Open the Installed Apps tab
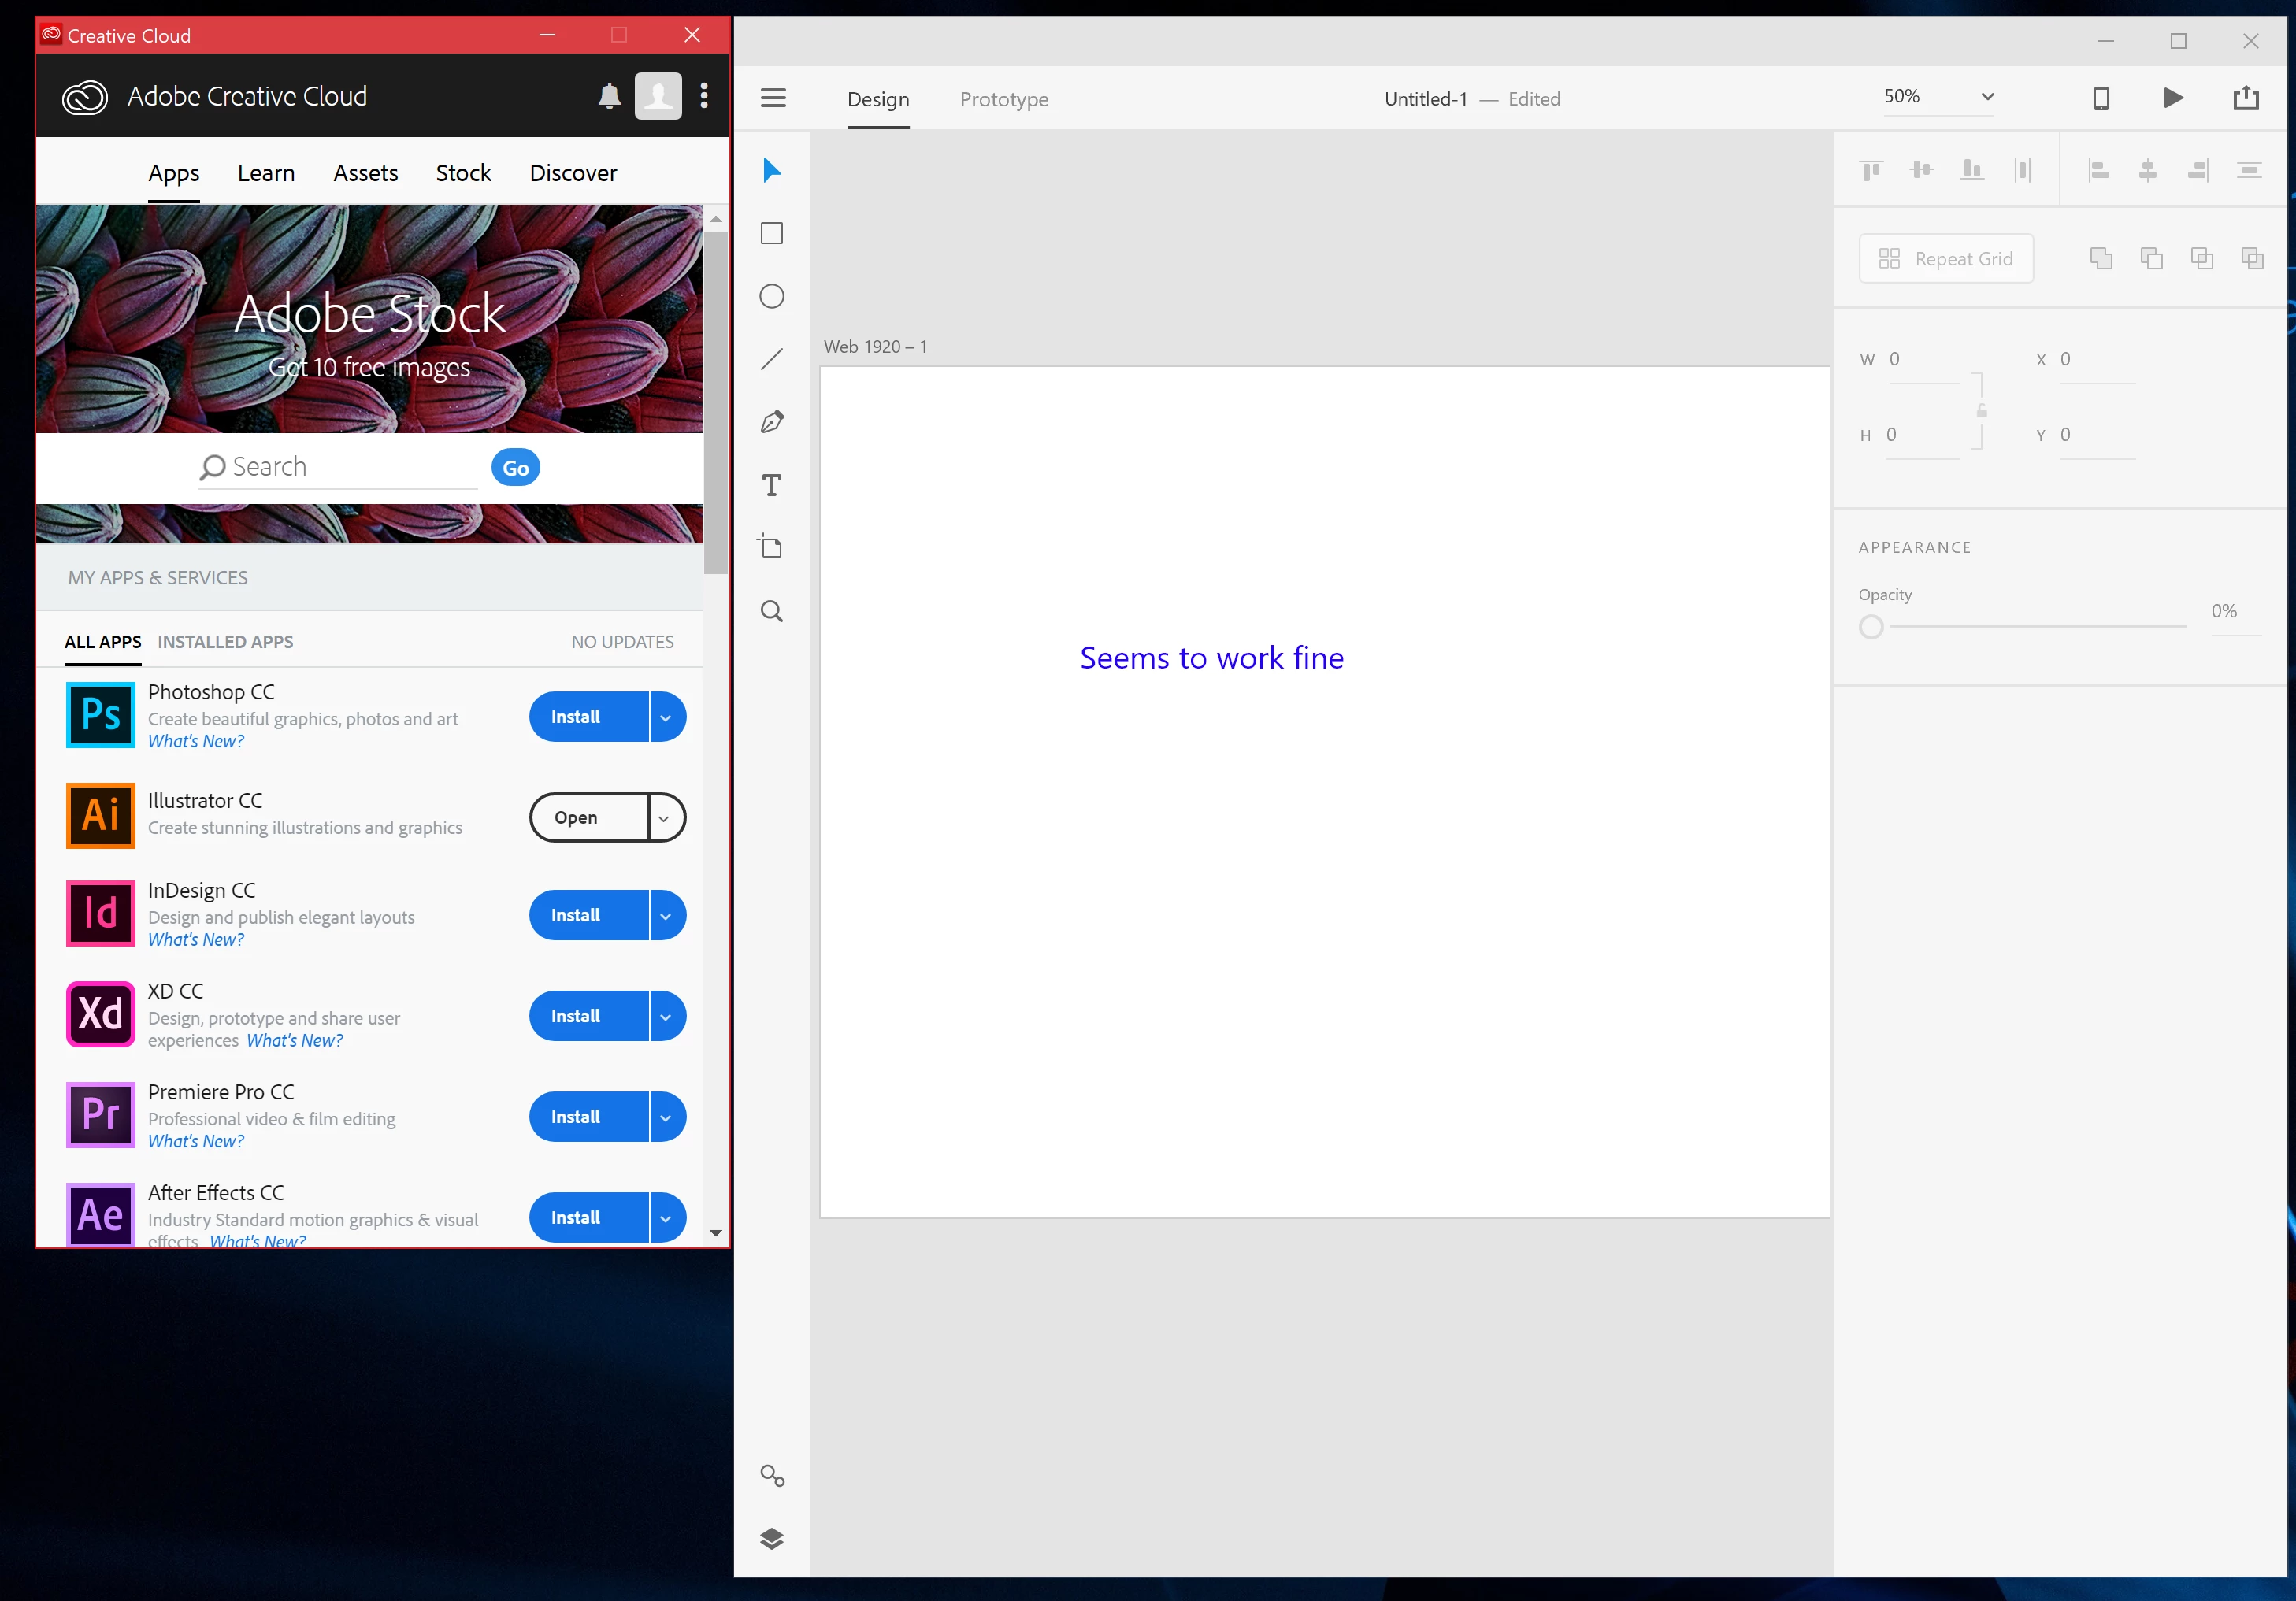This screenshot has width=2296, height=1601. [225, 642]
